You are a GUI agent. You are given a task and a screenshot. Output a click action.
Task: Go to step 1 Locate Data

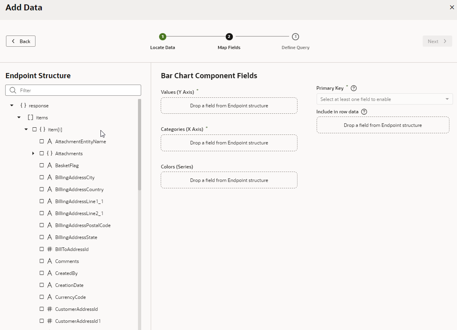click(x=163, y=37)
